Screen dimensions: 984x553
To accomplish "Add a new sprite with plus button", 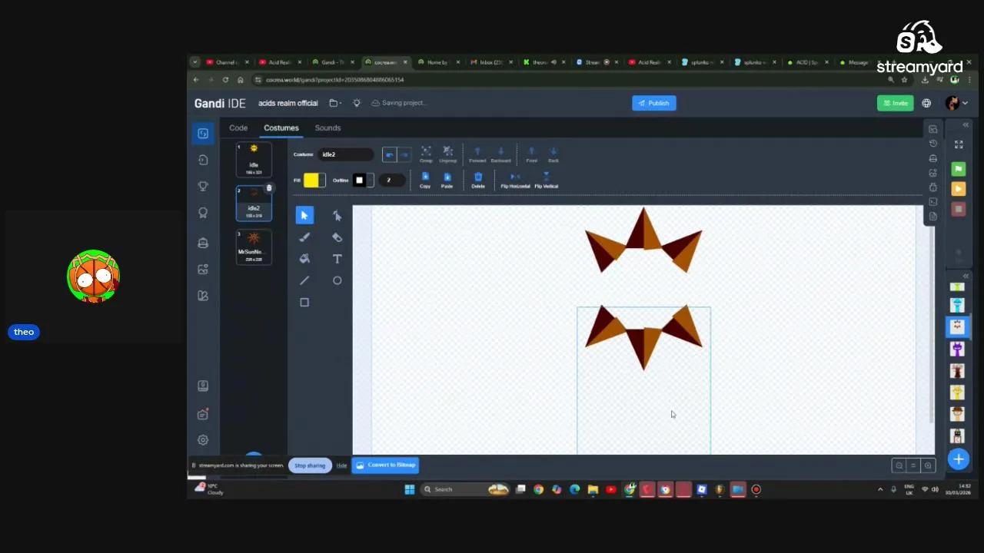I will pos(958,459).
